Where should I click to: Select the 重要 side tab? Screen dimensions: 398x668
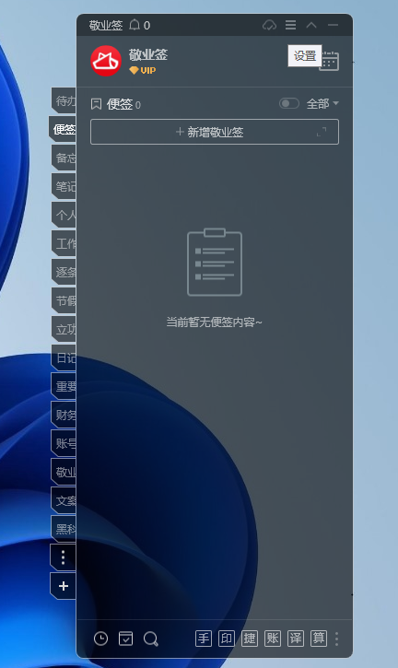64,386
